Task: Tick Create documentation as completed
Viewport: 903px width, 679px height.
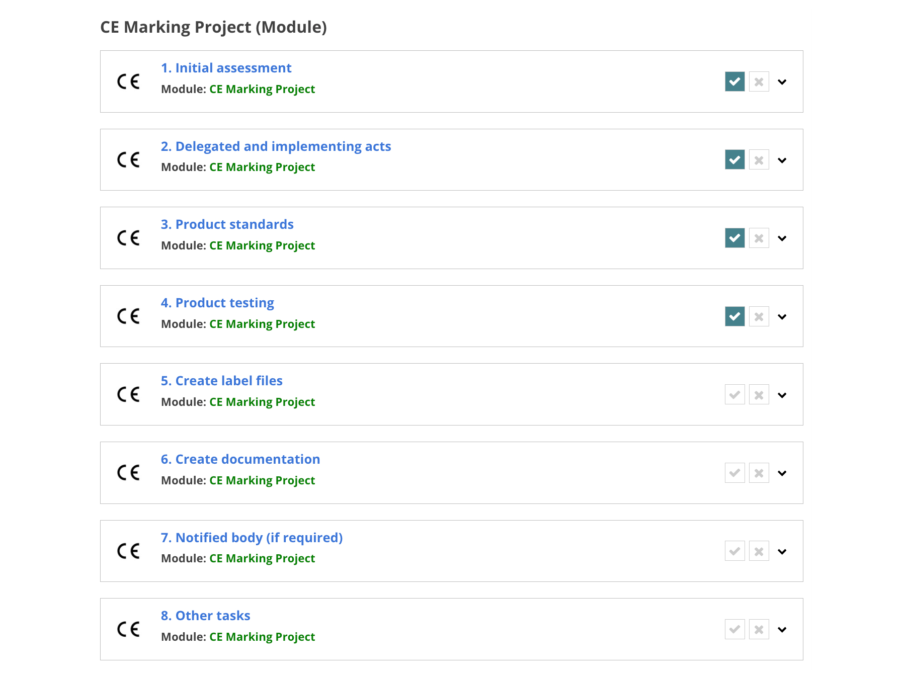Action: [735, 473]
